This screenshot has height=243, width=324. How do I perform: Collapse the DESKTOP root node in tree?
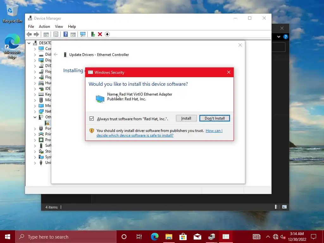coord(29,43)
